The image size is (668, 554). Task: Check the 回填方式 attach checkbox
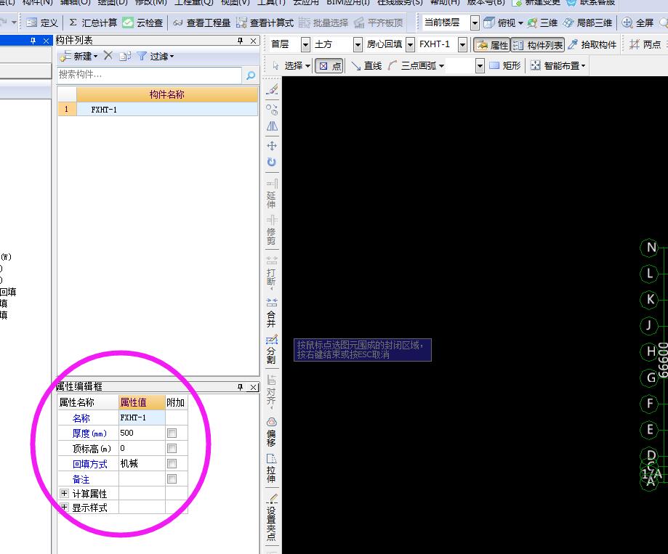[x=172, y=464]
